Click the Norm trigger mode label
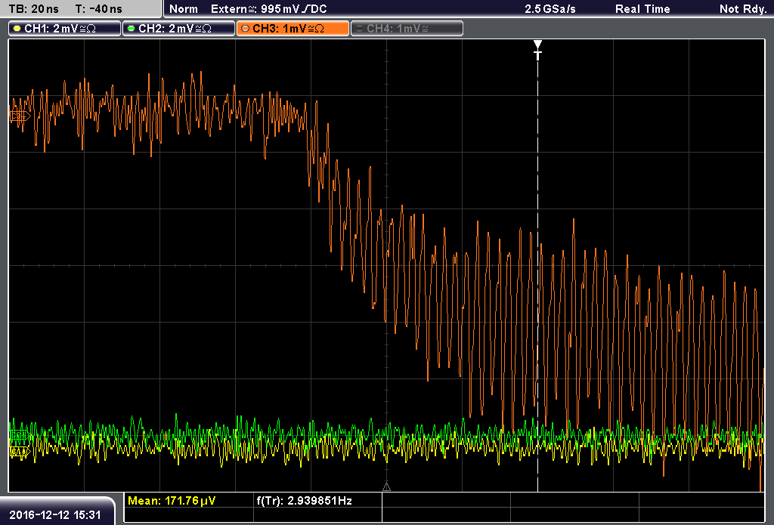774x525 pixels. click(x=184, y=9)
